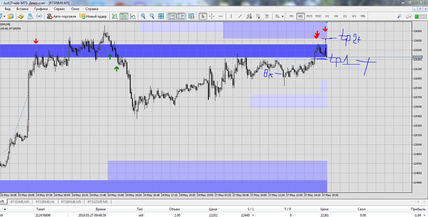Switch timeframe to D1
Image resolution: width=428 pixels, height=217 pixels.
point(345,16)
